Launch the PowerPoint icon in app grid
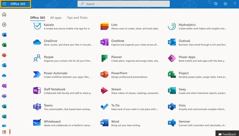This screenshot has width=239, height=136. click(104, 75)
